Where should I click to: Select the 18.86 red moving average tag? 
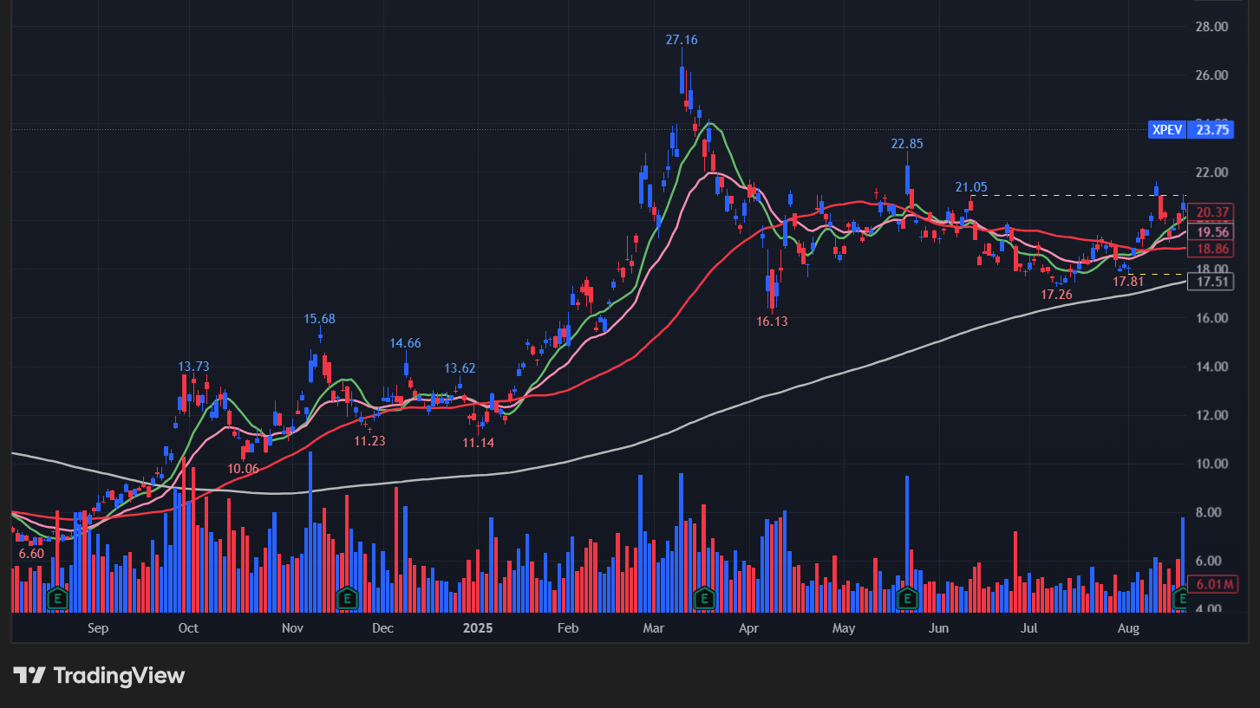point(1211,249)
